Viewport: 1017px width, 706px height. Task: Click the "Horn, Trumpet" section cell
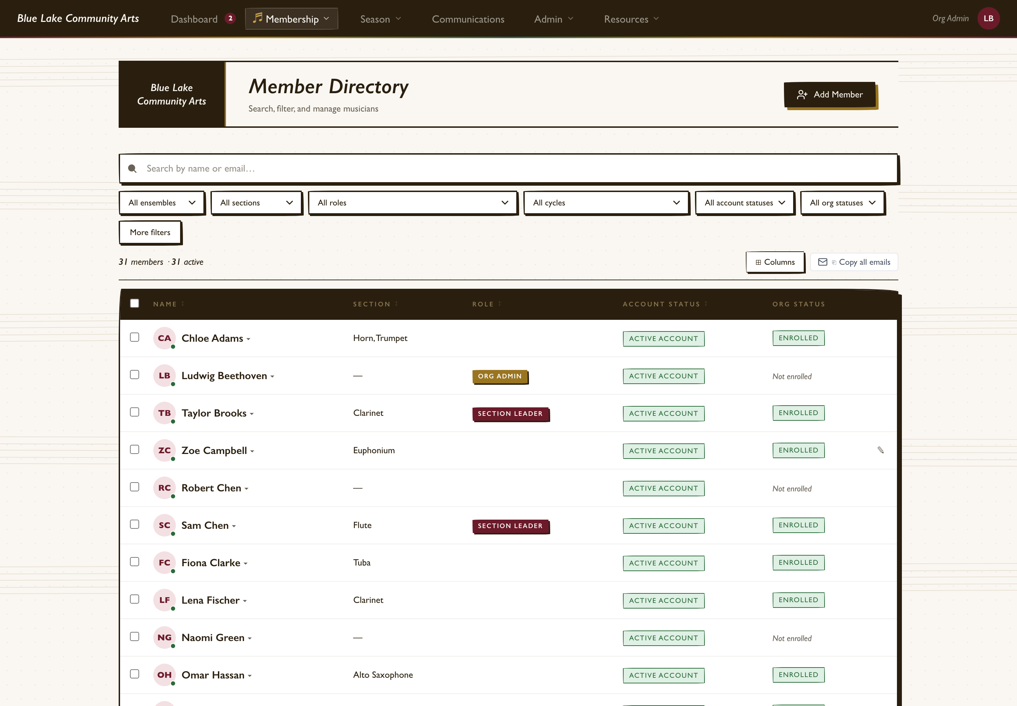[380, 338]
